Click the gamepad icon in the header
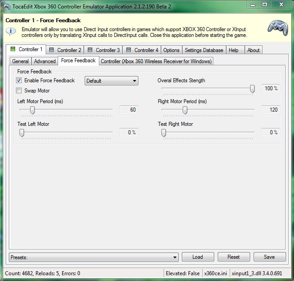This screenshot has width=294, height=281. tap(278, 28)
